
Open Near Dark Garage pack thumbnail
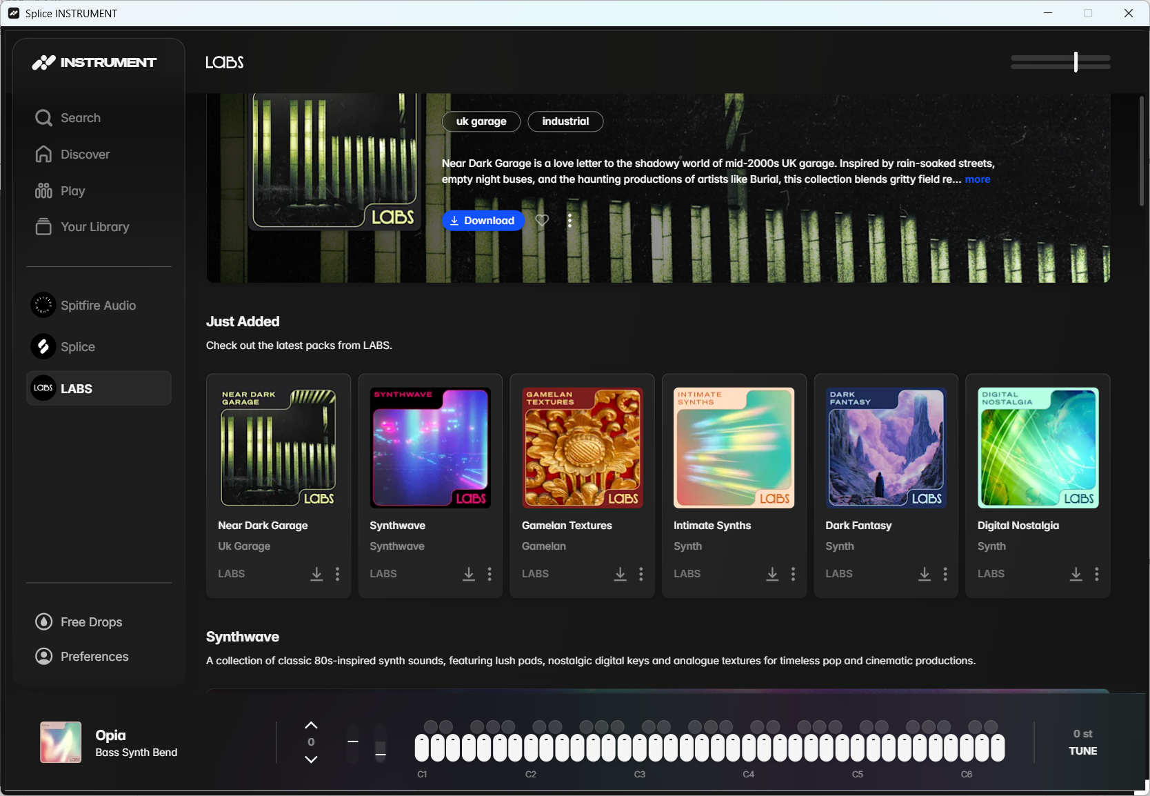pyautogui.click(x=279, y=448)
